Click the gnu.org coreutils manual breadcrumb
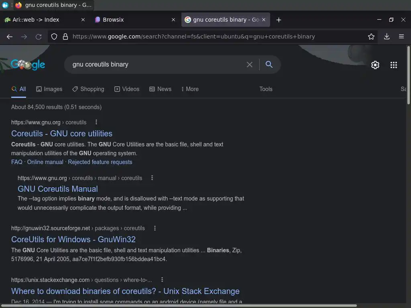411x308 pixels. pos(80,178)
